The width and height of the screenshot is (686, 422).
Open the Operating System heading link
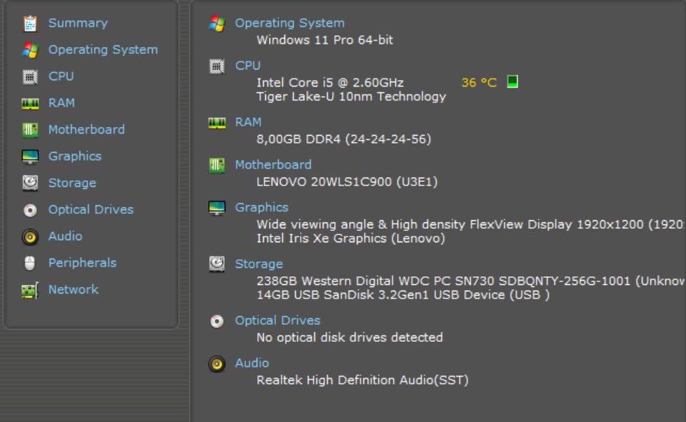tap(289, 23)
